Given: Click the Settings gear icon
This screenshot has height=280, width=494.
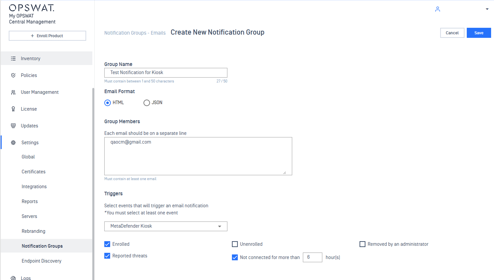Looking at the screenshot, I should pyautogui.click(x=13, y=142).
